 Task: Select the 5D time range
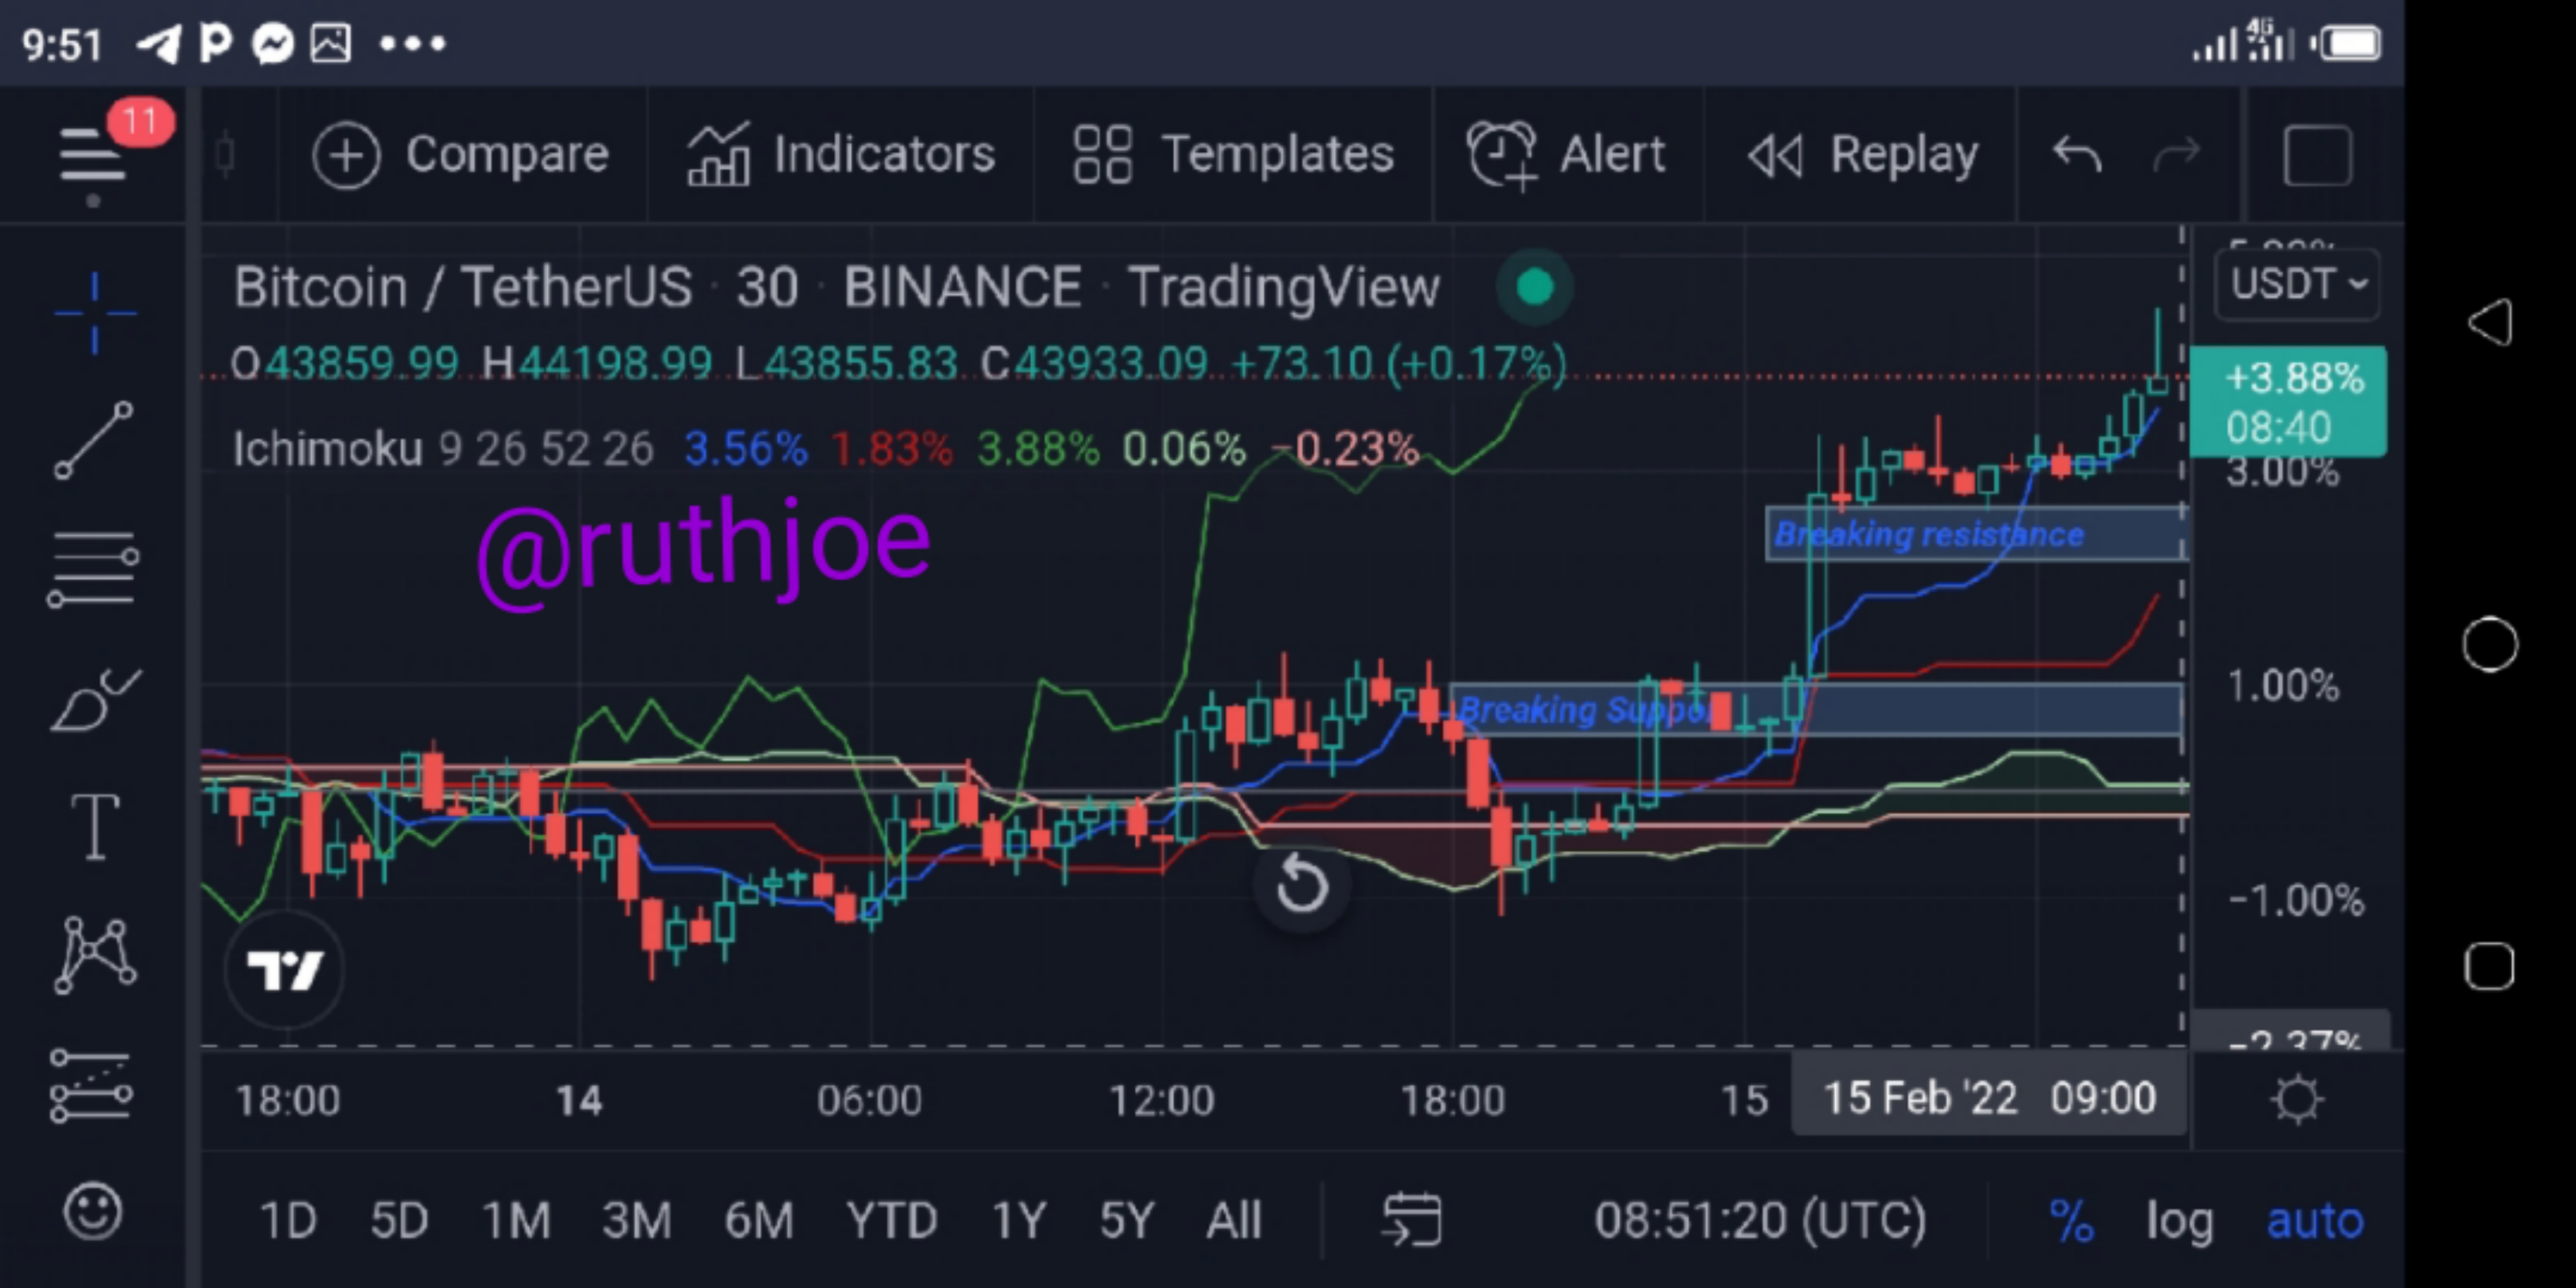[x=399, y=1220]
